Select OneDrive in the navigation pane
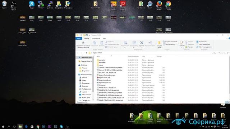 [x=83, y=65]
